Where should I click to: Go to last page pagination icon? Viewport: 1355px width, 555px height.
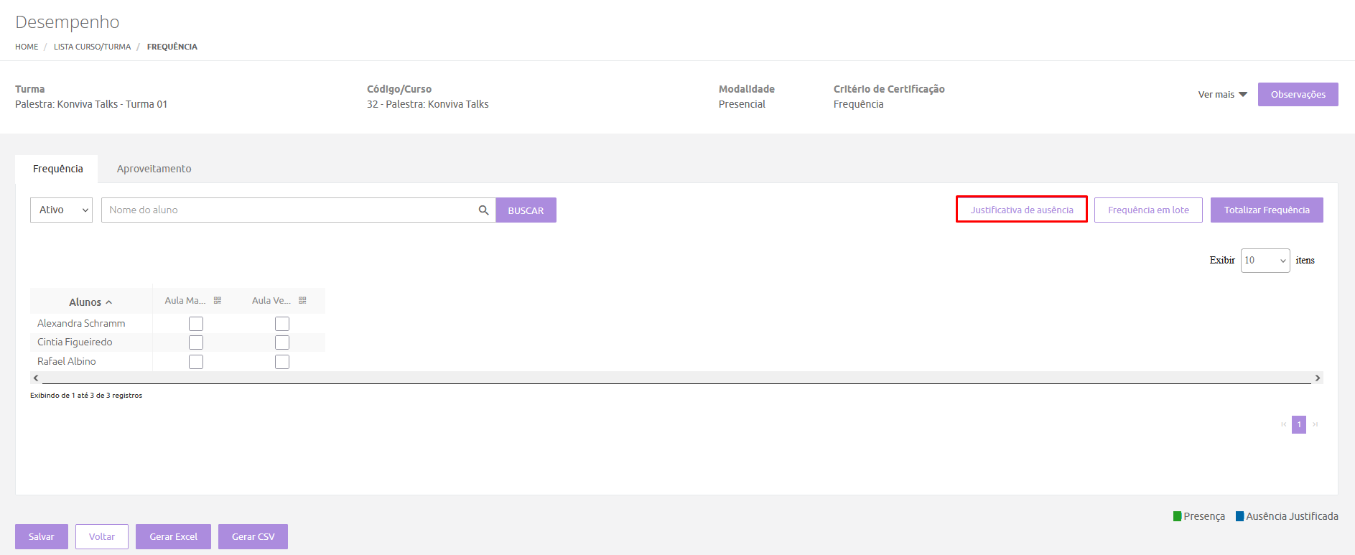point(1316,424)
